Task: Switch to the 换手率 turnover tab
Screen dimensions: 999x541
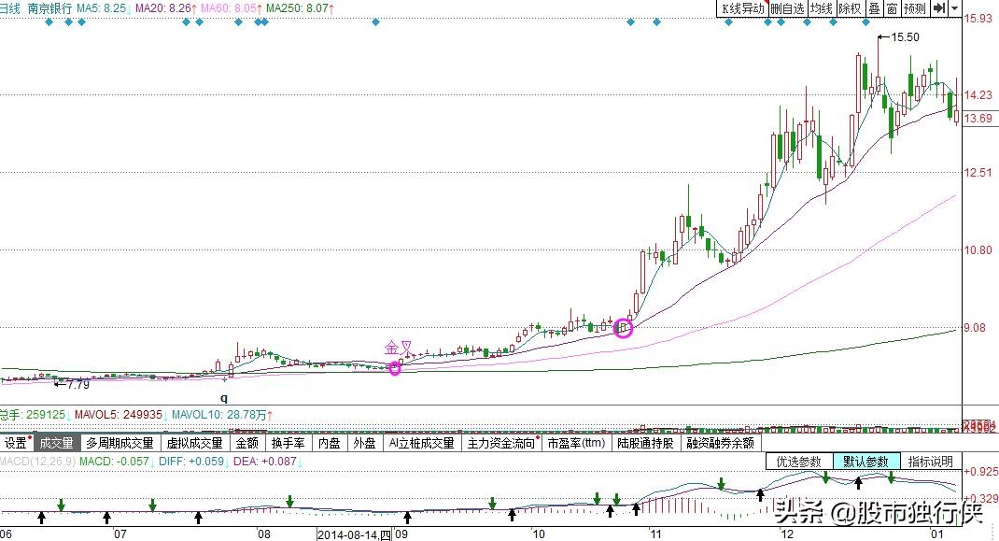Action: (288, 444)
